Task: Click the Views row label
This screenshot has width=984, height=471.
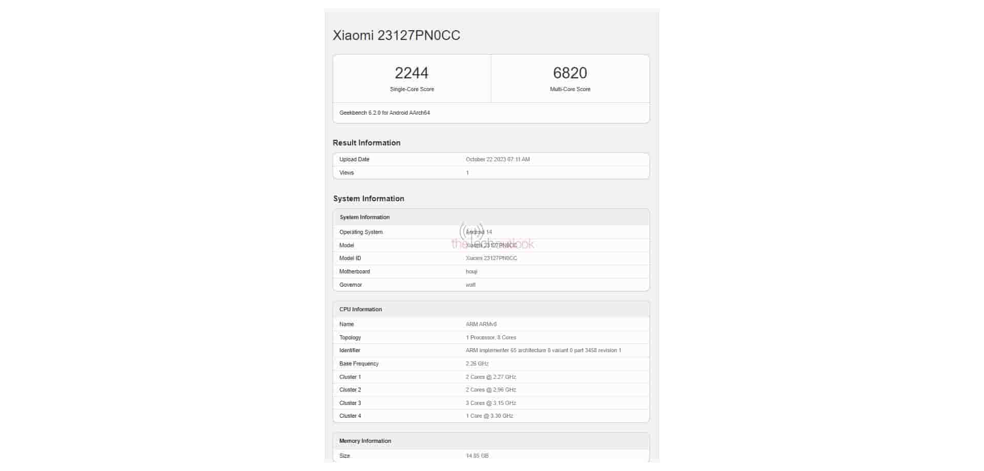Action: pos(346,173)
